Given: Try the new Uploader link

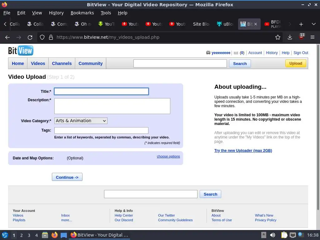Looking at the screenshot, I should 243,151.
